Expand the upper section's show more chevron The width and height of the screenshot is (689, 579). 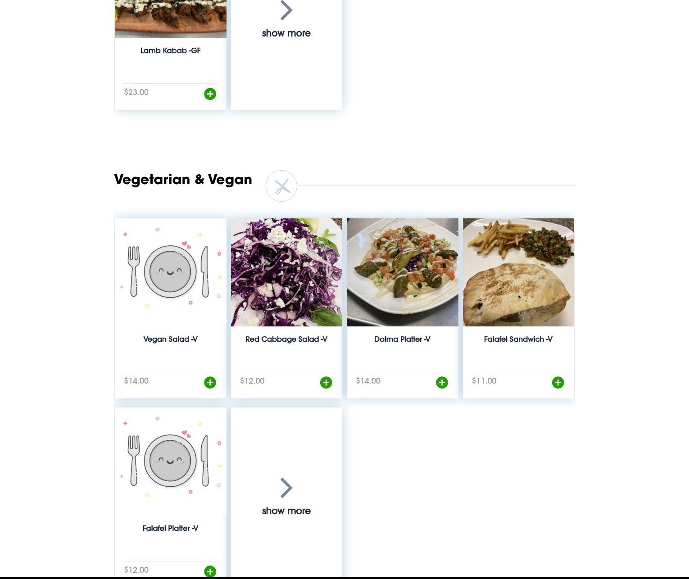(x=286, y=10)
